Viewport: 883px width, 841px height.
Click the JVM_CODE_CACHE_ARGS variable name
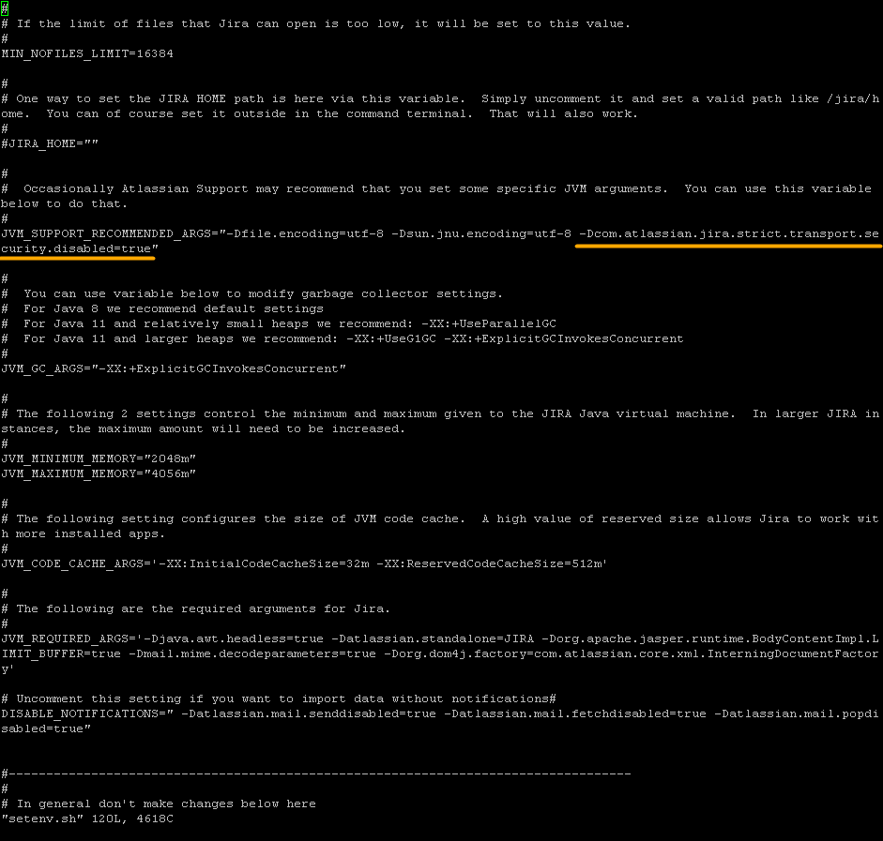pyautogui.click(x=72, y=563)
